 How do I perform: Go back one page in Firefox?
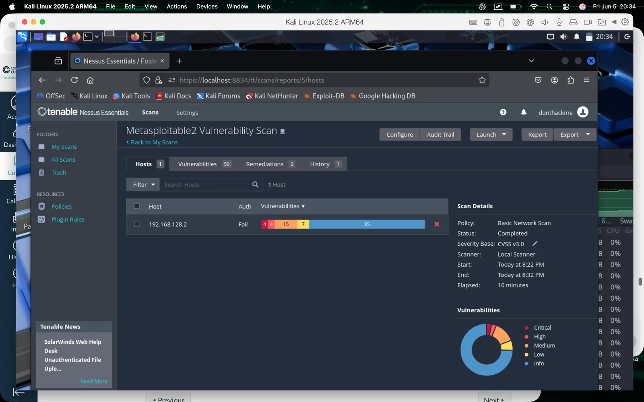pyautogui.click(x=42, y=80)
